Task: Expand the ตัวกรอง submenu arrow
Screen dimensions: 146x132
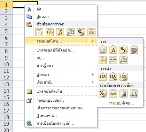Action: pos(93,75)
